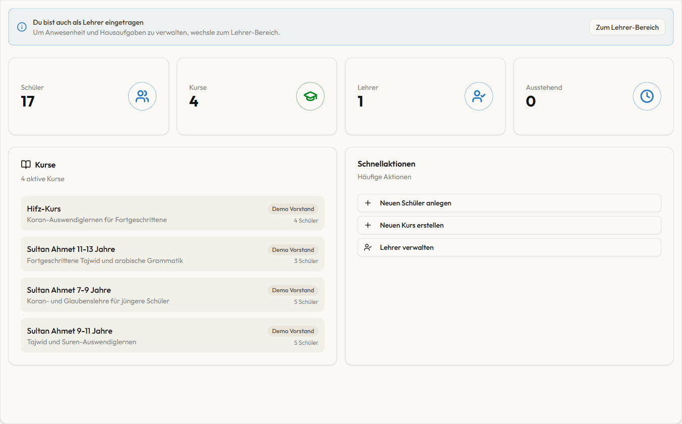
Task: Click 'Du bist auch als Lehrer eingetragen'
Action: coord(88,22)
